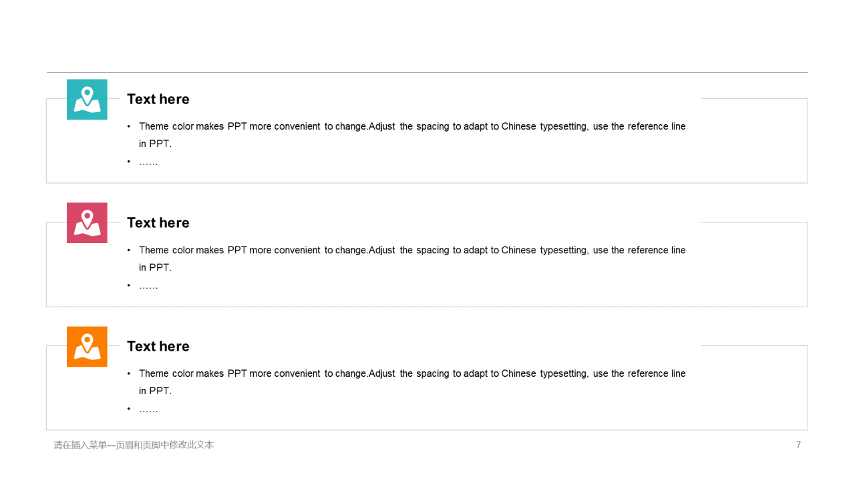The width and height of the screenshot is (855, 481).
Task: Click the gray horizontal line at the top
Action: click(427, 72)
